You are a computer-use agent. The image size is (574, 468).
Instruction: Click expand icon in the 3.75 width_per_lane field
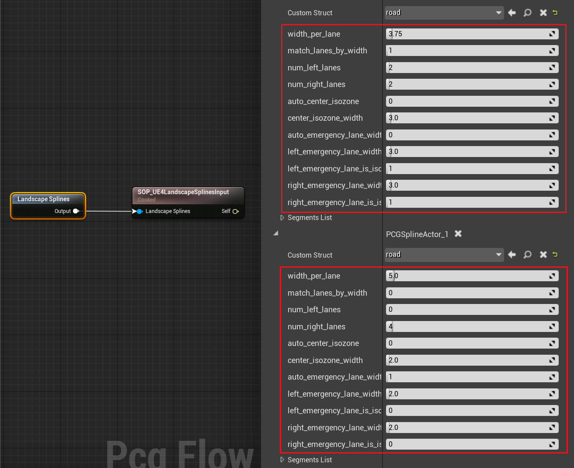pos(552,34)
